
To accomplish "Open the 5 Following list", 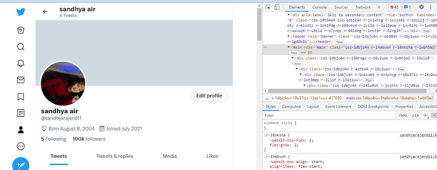I will (54, 139).
